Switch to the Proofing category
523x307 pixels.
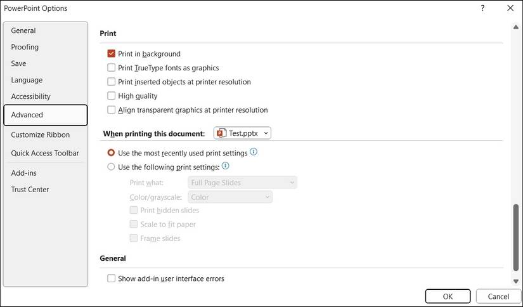tap(25, 47)
